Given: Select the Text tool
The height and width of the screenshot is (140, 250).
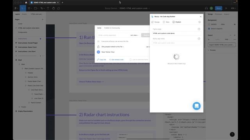Looking at the screenshot, I should pos(48,8).
